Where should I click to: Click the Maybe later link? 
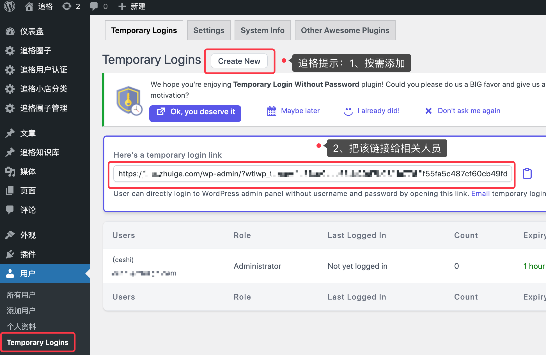pyautogui.click(x=300, y=111)
